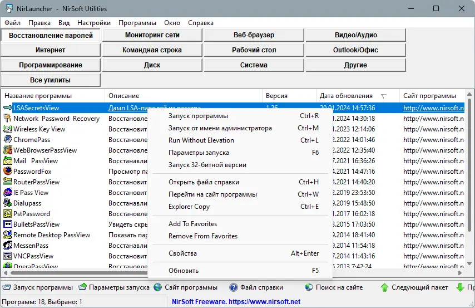
Task: Open the Окно menu
Action: [x=172, y=23]
